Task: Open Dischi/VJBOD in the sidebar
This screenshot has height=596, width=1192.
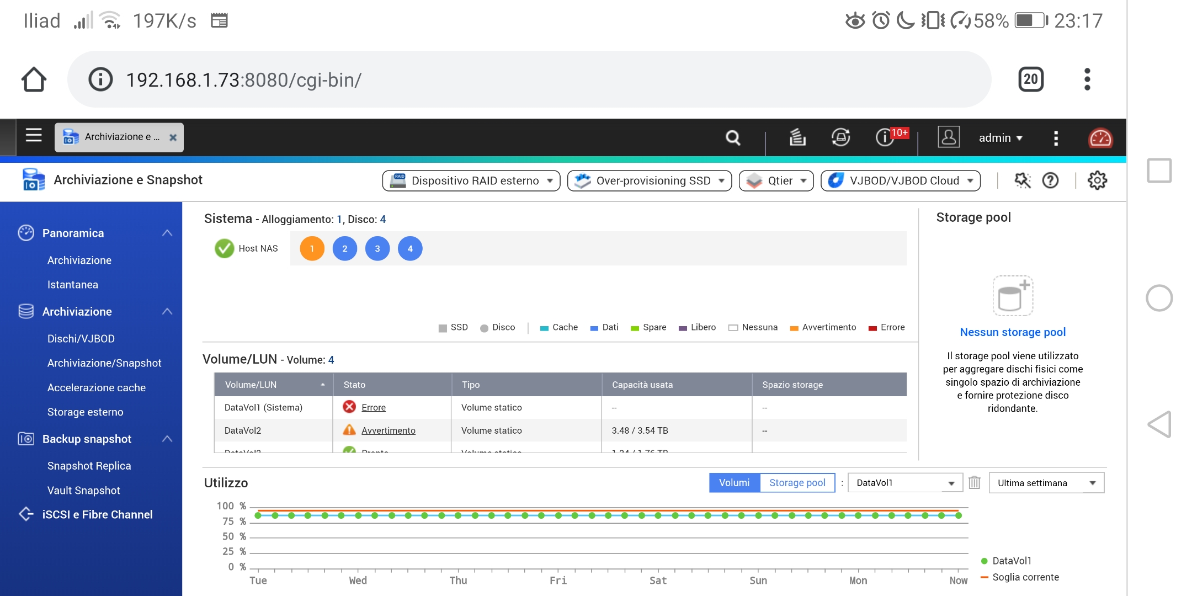Action: [x=81, y=339]
